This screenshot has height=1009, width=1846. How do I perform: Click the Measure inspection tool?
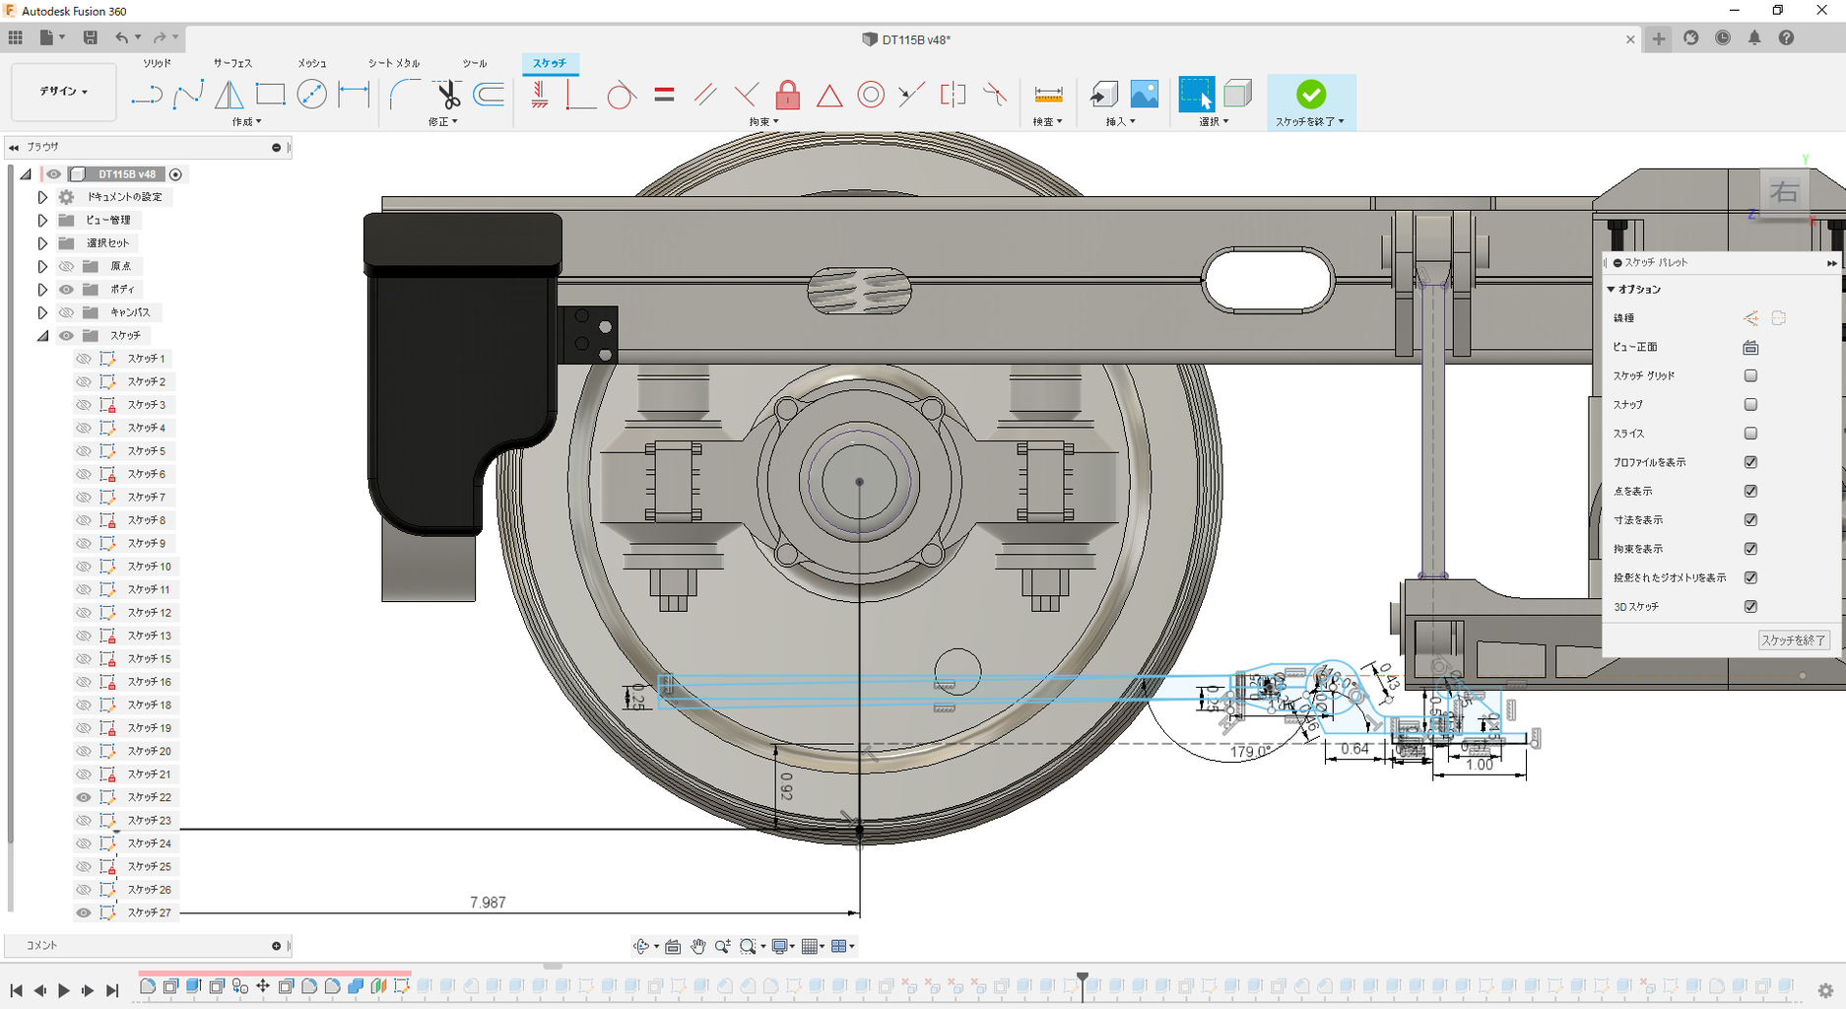[x=1048, y=95]
